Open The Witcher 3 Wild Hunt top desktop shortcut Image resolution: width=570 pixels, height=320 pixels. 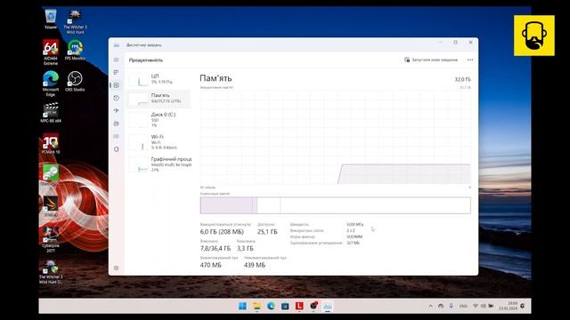(x=75, y=21)
